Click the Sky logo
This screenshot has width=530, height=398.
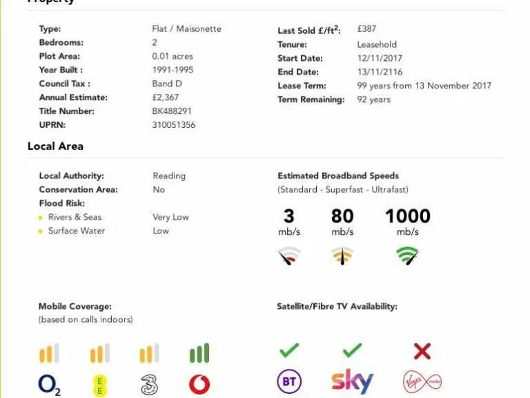point(352,381)
